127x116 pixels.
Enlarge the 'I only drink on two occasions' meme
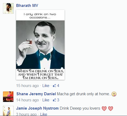[x=40, y=45]
